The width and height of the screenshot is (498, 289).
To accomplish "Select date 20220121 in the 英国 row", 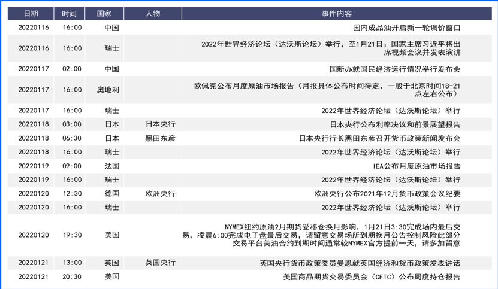I will coord(34,263).
